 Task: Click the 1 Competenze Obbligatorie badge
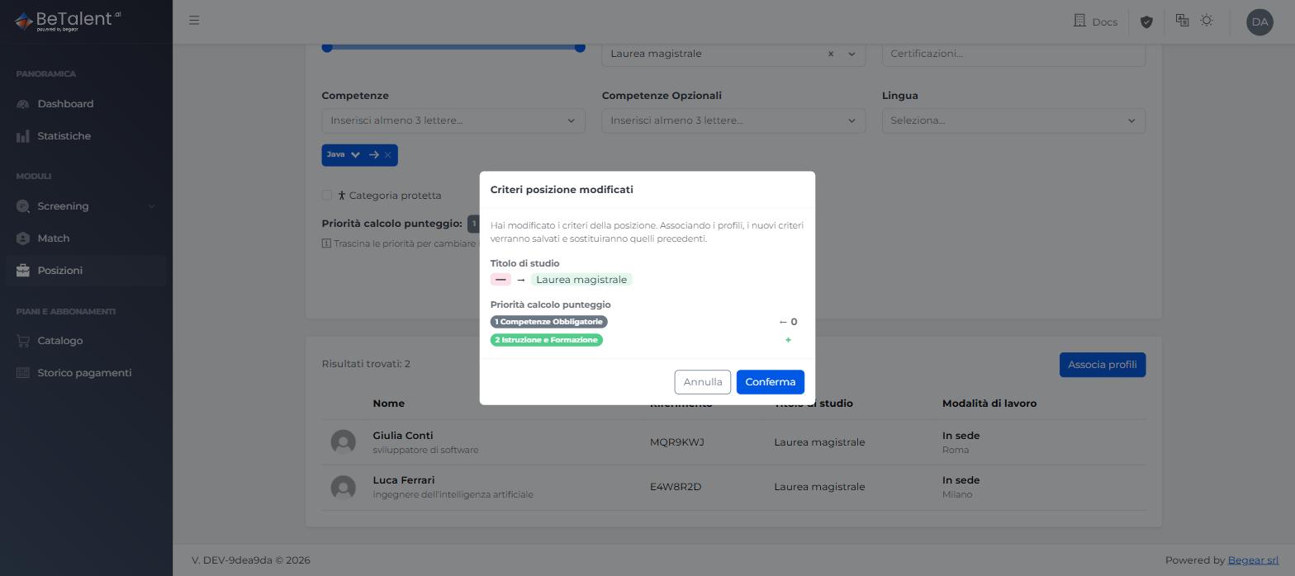549,322
